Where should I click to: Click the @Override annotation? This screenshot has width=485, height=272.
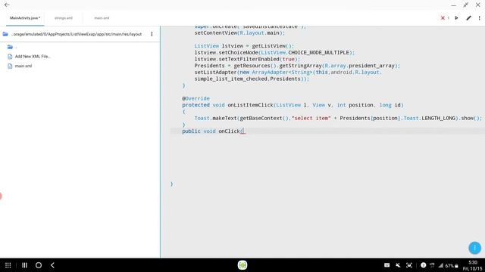[x=196, y=98]
